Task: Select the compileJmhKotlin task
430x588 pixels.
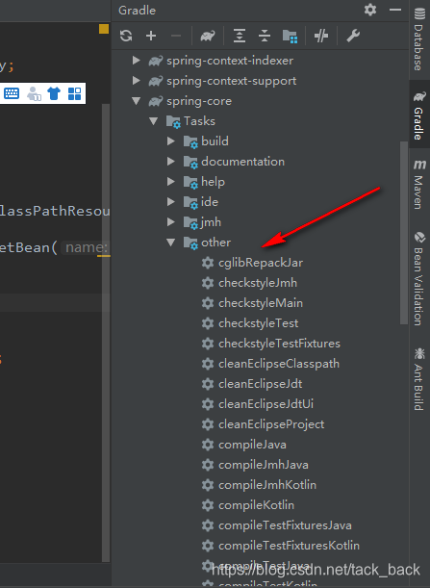Action: pyautogui.click(x=267, y=485)
